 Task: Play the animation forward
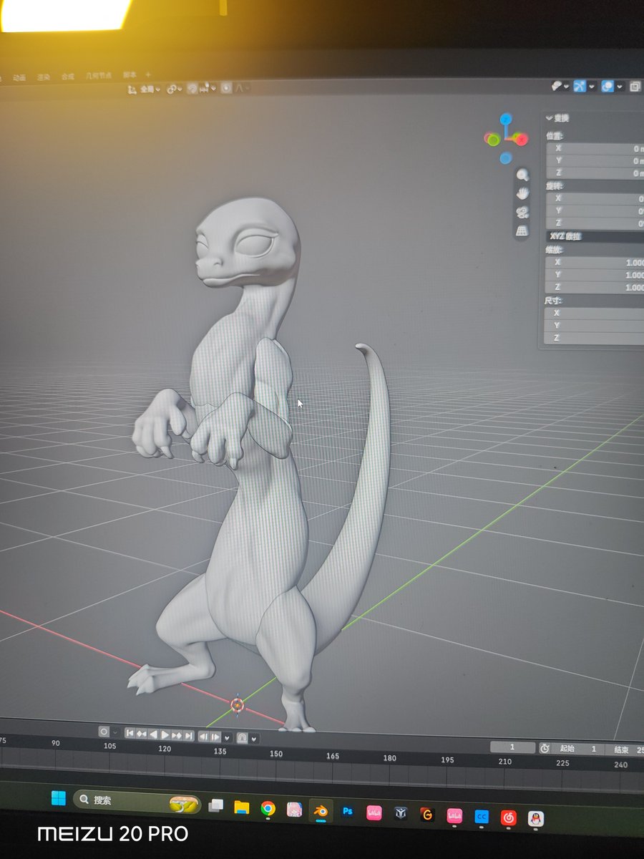[x=165, y=734]
